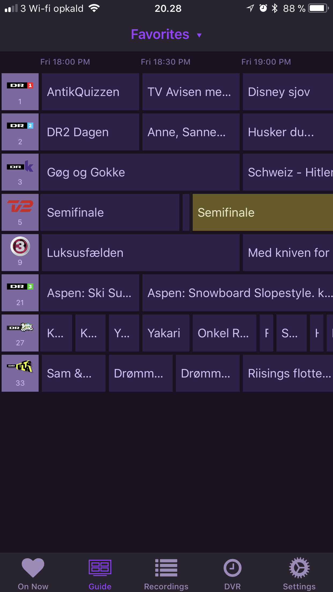Select the AntikQuizzen program

point(90,92)
